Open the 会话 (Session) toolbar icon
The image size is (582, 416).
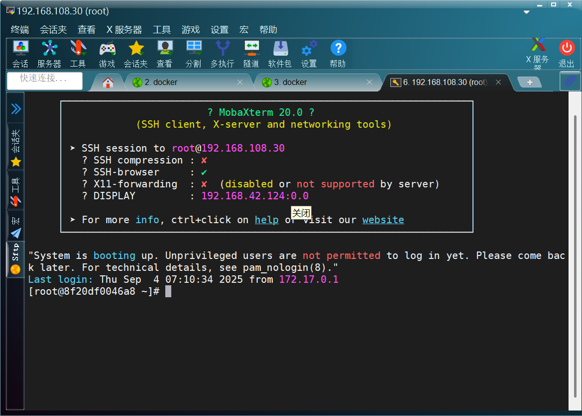coord(20,54)
